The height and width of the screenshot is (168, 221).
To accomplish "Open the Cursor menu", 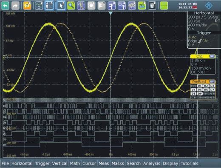I will click(x=89, y=163).
